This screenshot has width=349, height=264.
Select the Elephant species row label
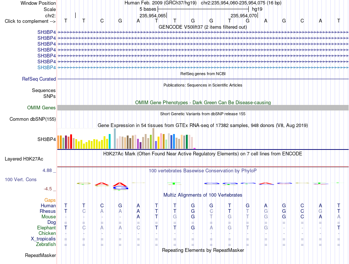[47, 228]
